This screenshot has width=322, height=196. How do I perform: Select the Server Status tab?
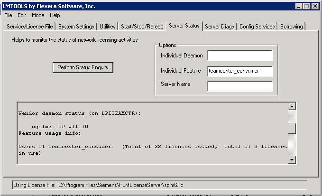pos(184,26)
